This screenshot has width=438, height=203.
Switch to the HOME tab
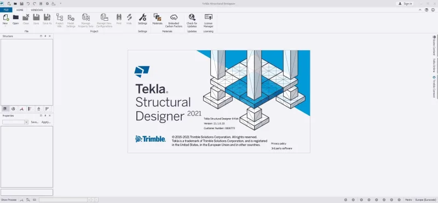20,10
